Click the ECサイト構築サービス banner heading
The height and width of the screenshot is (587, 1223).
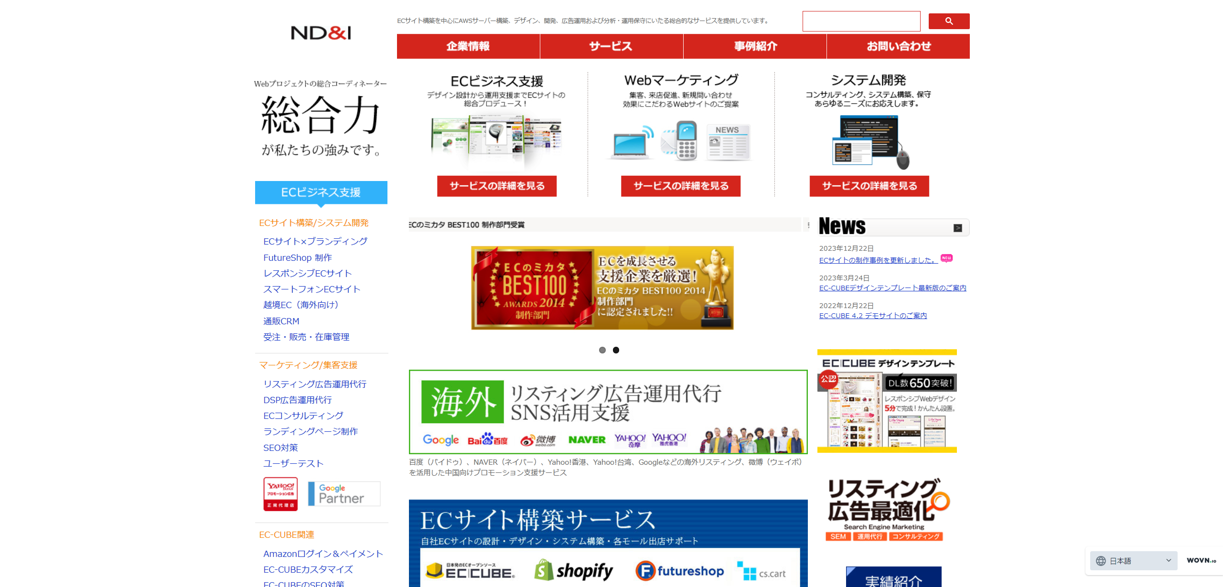pos(538,520)
